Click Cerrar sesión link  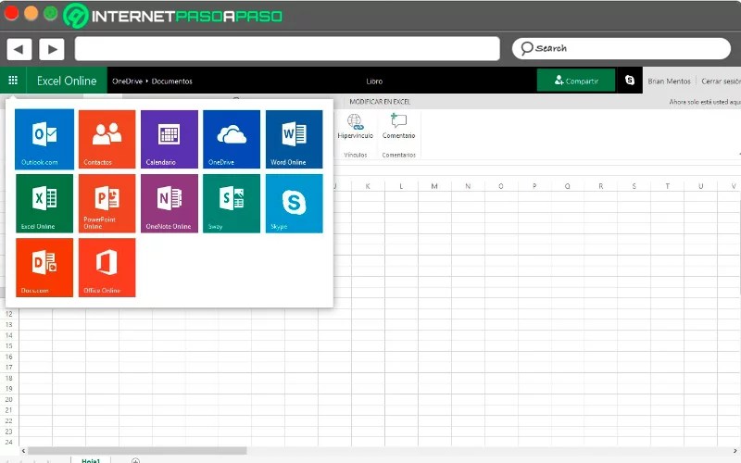722,81
